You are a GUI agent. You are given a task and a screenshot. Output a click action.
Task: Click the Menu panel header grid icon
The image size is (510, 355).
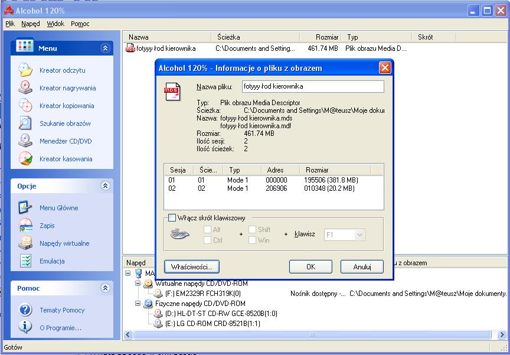25,46
